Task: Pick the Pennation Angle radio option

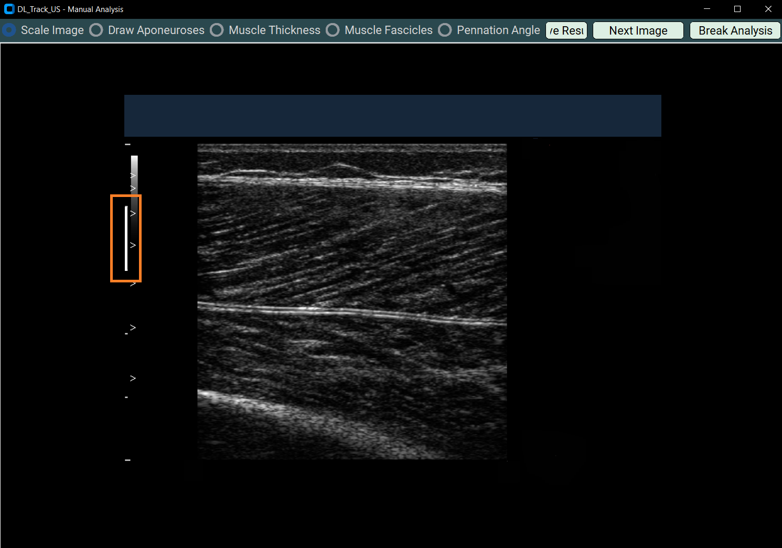Action: [445, 30]
